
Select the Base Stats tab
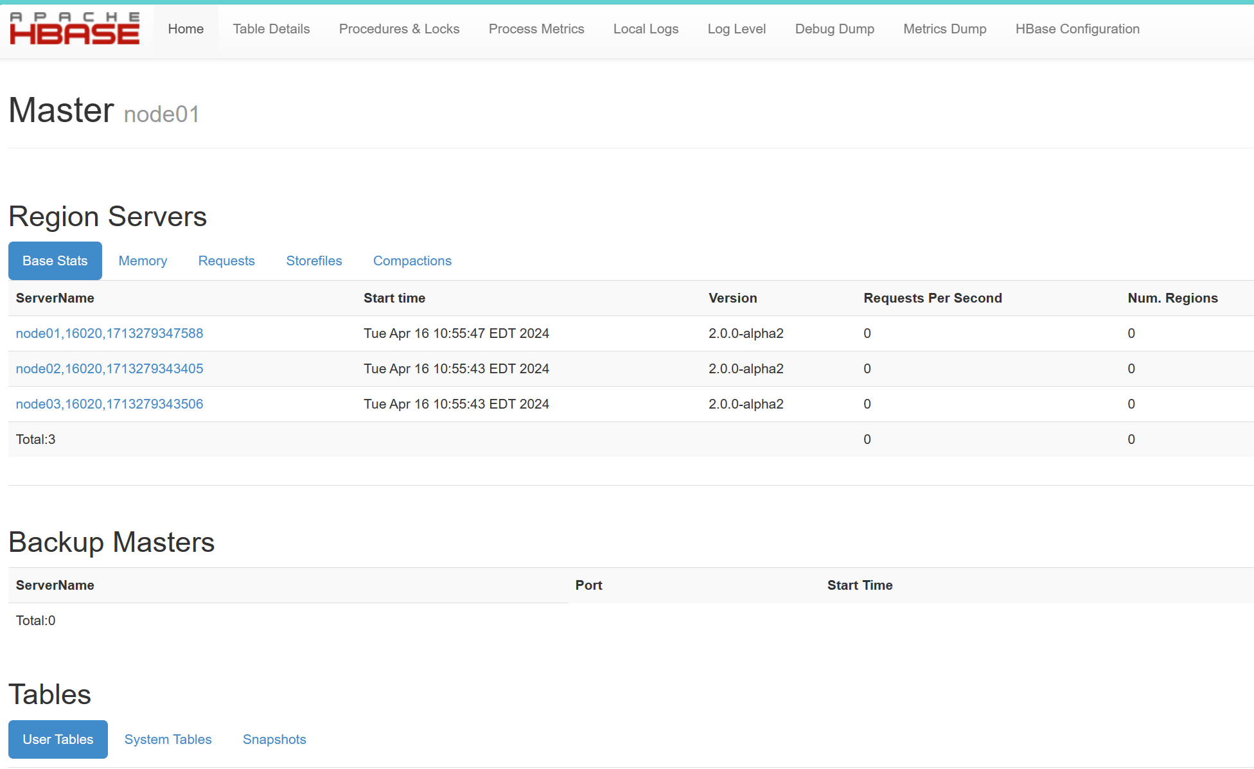coord(55,261)
